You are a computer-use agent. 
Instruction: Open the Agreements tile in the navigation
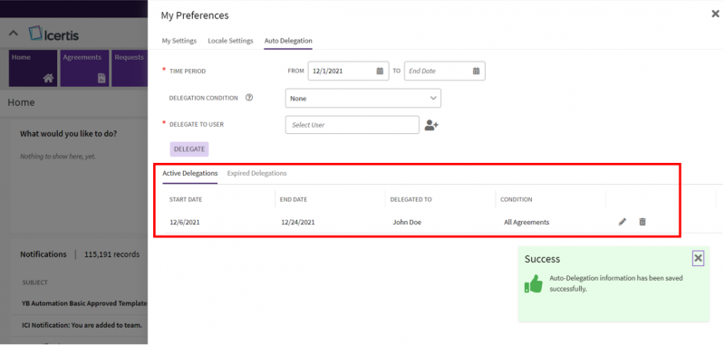(x=84, y=68)
